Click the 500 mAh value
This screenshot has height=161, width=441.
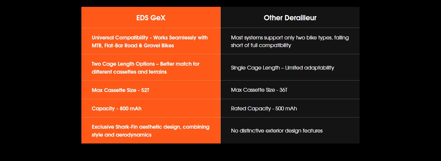(x=286, y=108)
